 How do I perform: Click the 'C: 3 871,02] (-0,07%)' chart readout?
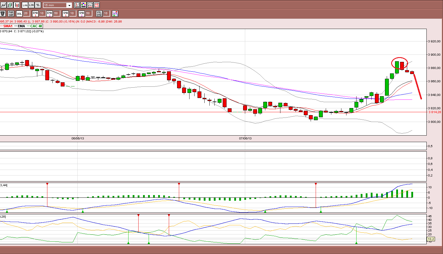(29, 31)
